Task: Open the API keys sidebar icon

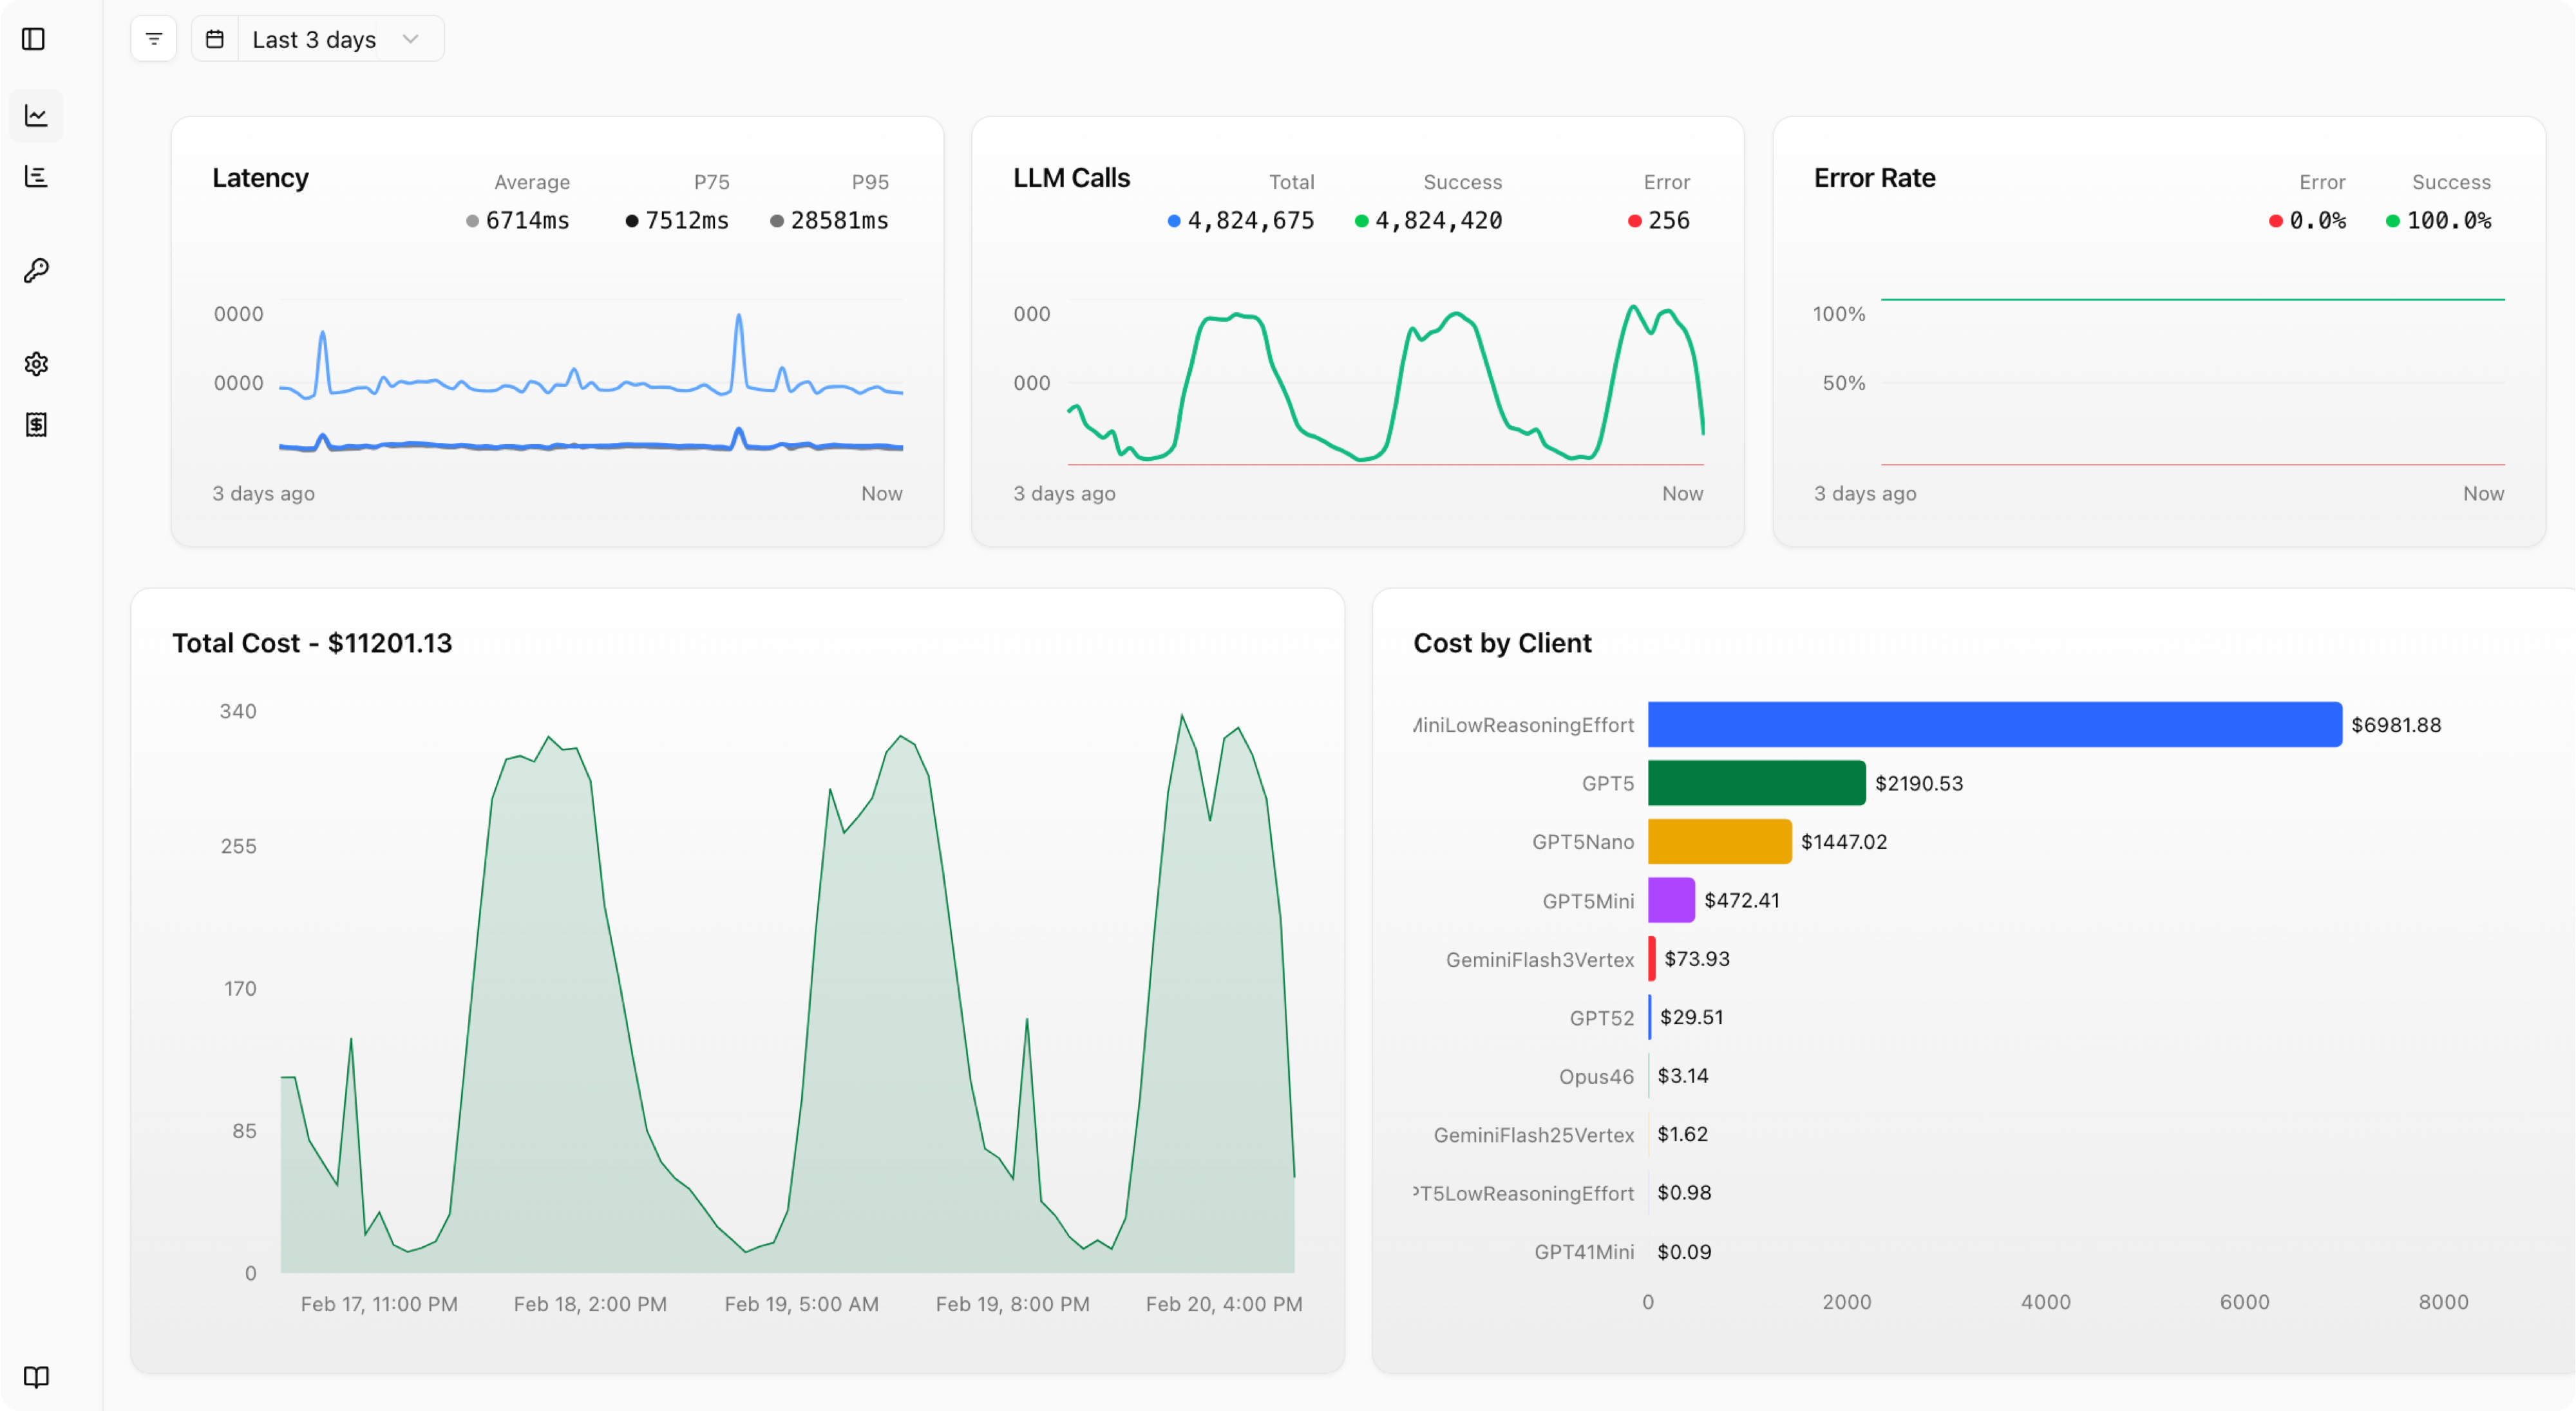Action: point(36,270)
